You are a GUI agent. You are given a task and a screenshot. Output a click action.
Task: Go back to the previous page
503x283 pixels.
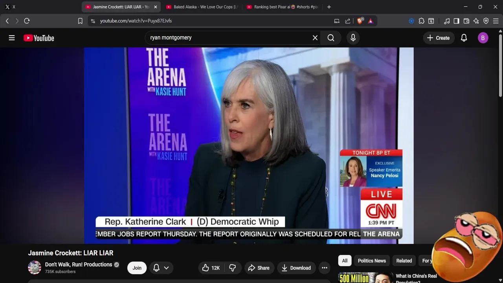[7, 21]
